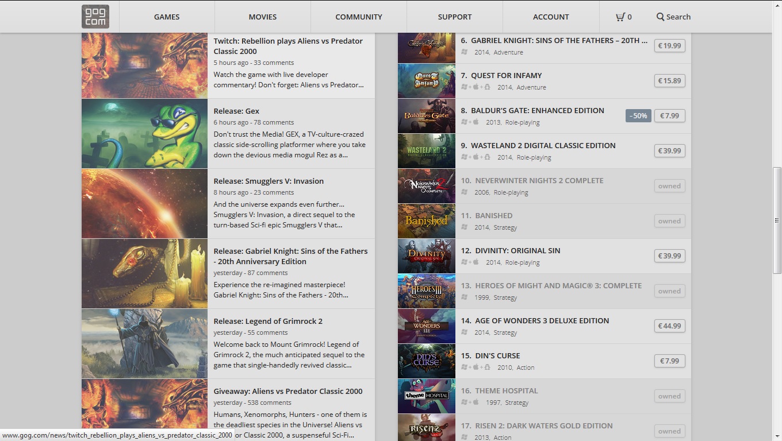
Task: Open Theme Hospital game title
Action: coord(506,390)
